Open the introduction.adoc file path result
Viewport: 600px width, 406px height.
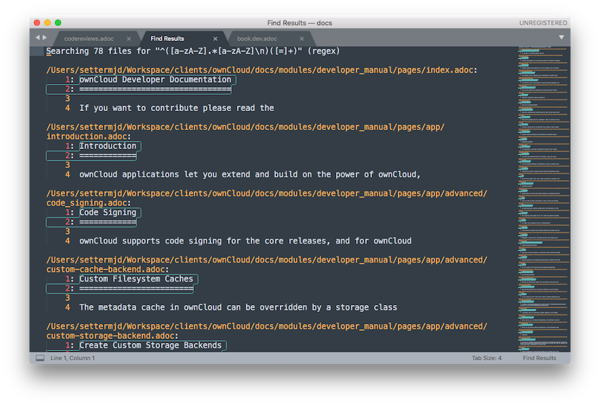(245, 131)
